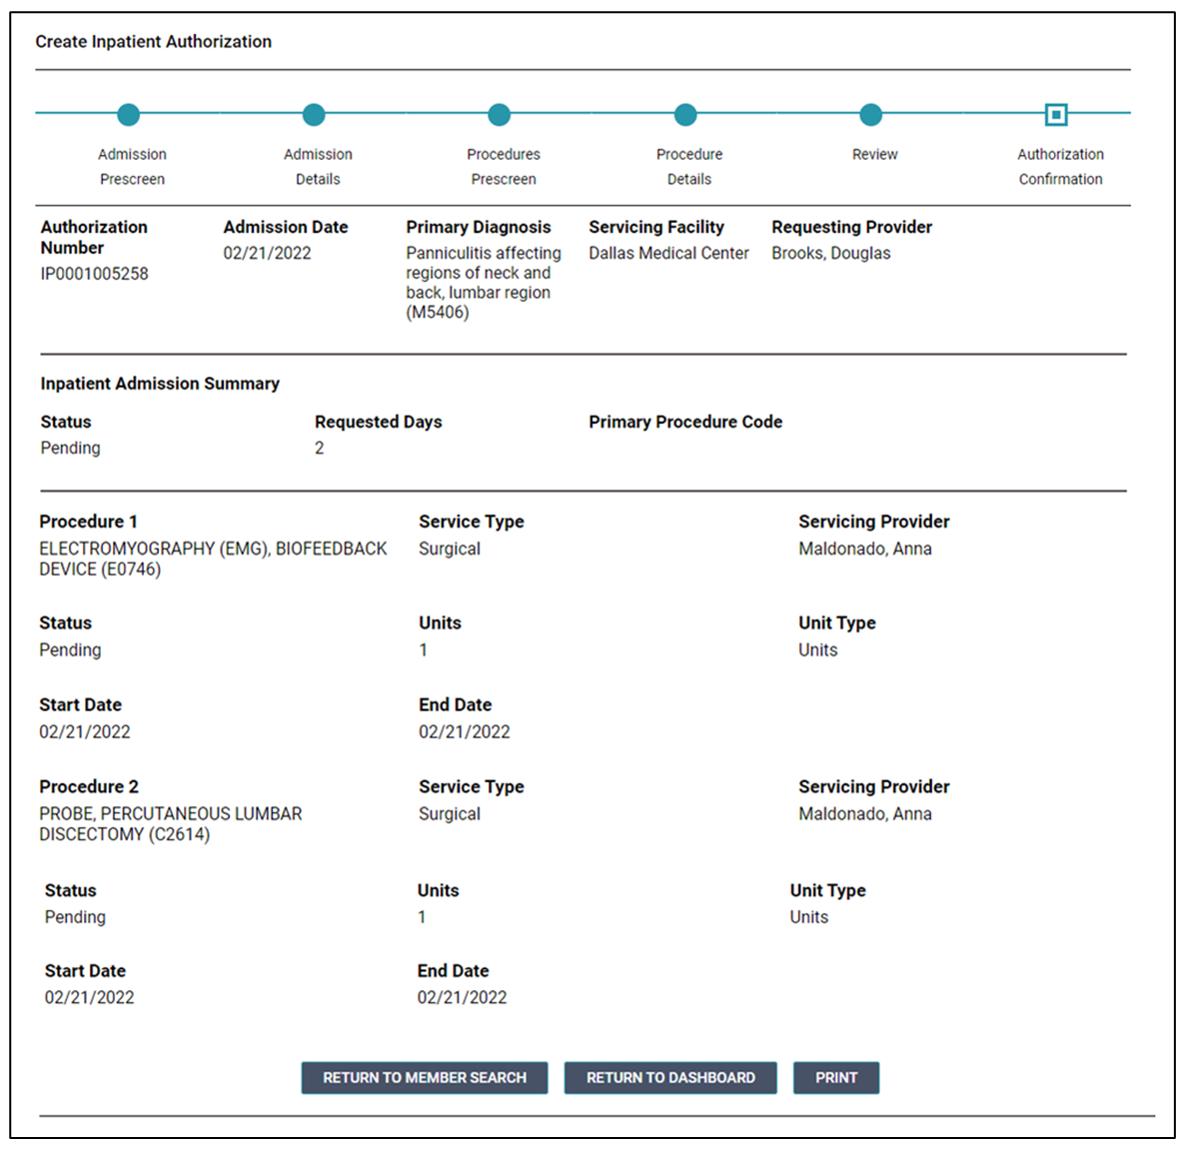Print the authorization confirmation
The width and height of the screenshot is (1188, 1149).
click(x=836, y=1078)
